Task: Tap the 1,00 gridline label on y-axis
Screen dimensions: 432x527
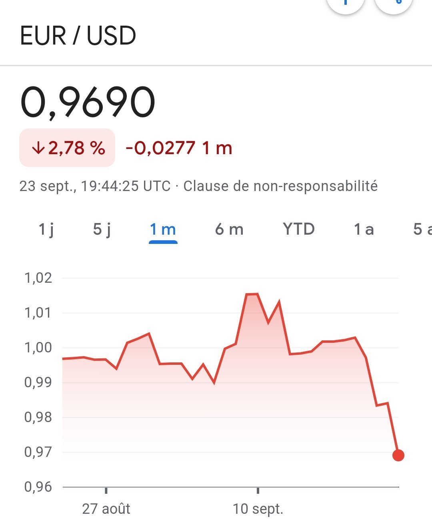Action: (38, 348)
